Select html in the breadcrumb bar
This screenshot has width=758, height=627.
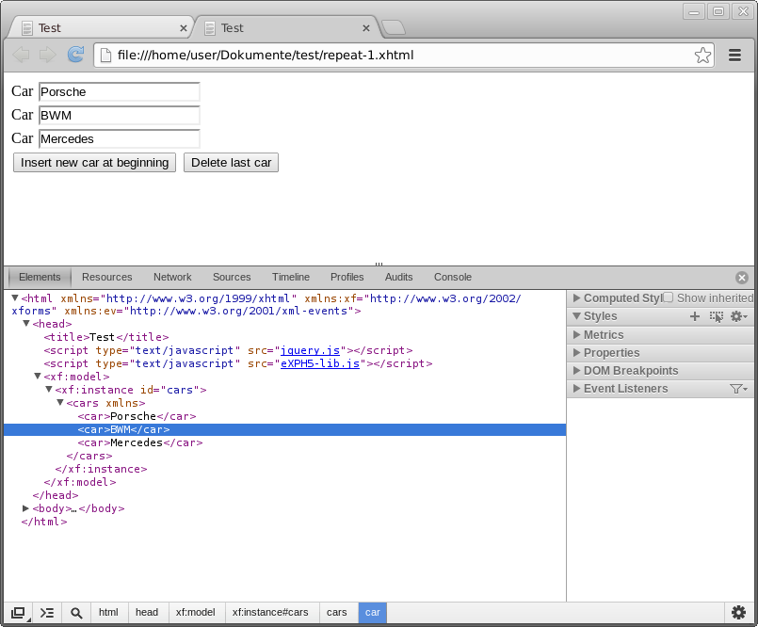pyautogui.click(x=108, y=613)
